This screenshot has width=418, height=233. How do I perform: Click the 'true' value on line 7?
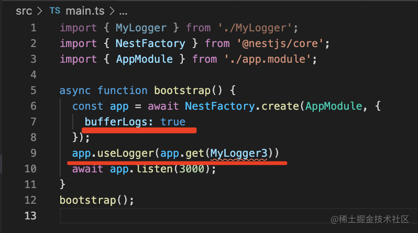[x=173, y=122]
